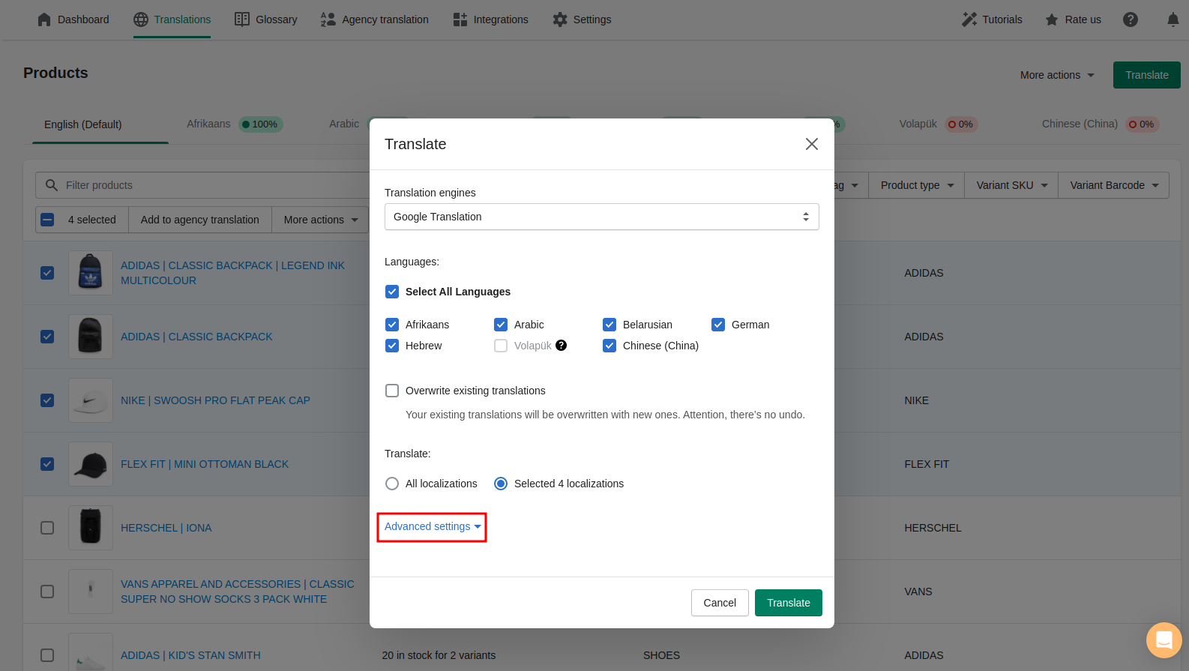1189x671 pixels.
Task: Switch to Afrikaans language tab
Action: (x=234, y=124)
